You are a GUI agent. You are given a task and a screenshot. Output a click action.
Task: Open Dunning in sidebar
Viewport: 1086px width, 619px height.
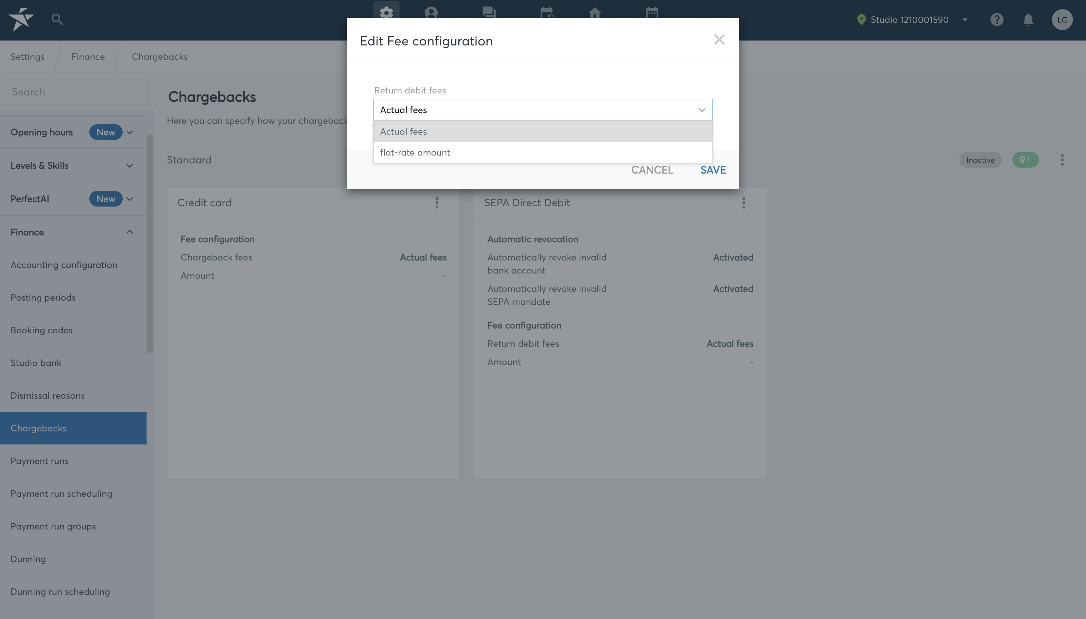point(73,559)
